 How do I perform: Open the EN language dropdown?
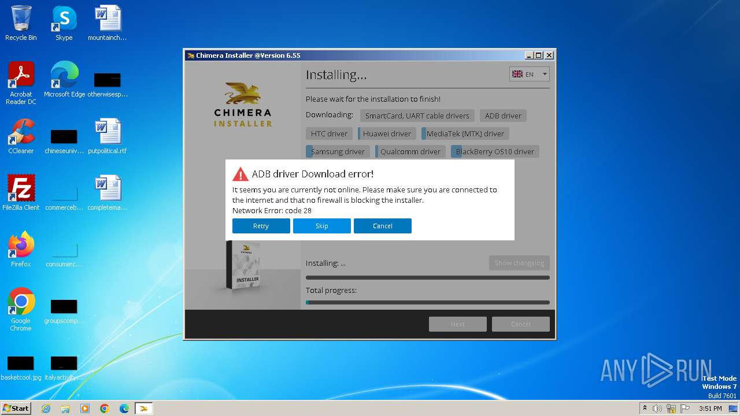click(529, 74)
